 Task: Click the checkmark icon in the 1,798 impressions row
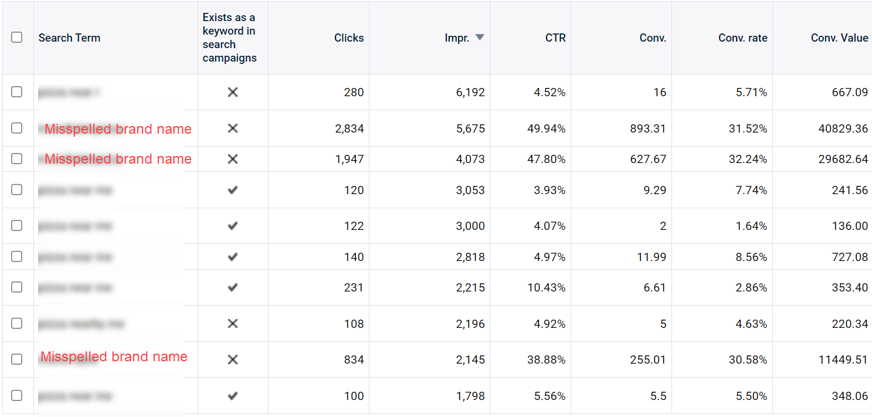point(233,396)
